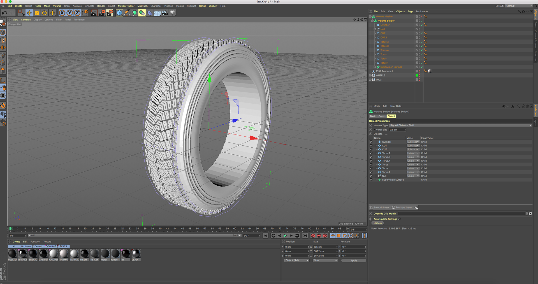
Task: Click the Render View clapperboard icon
Action: [x=94, y=13]
